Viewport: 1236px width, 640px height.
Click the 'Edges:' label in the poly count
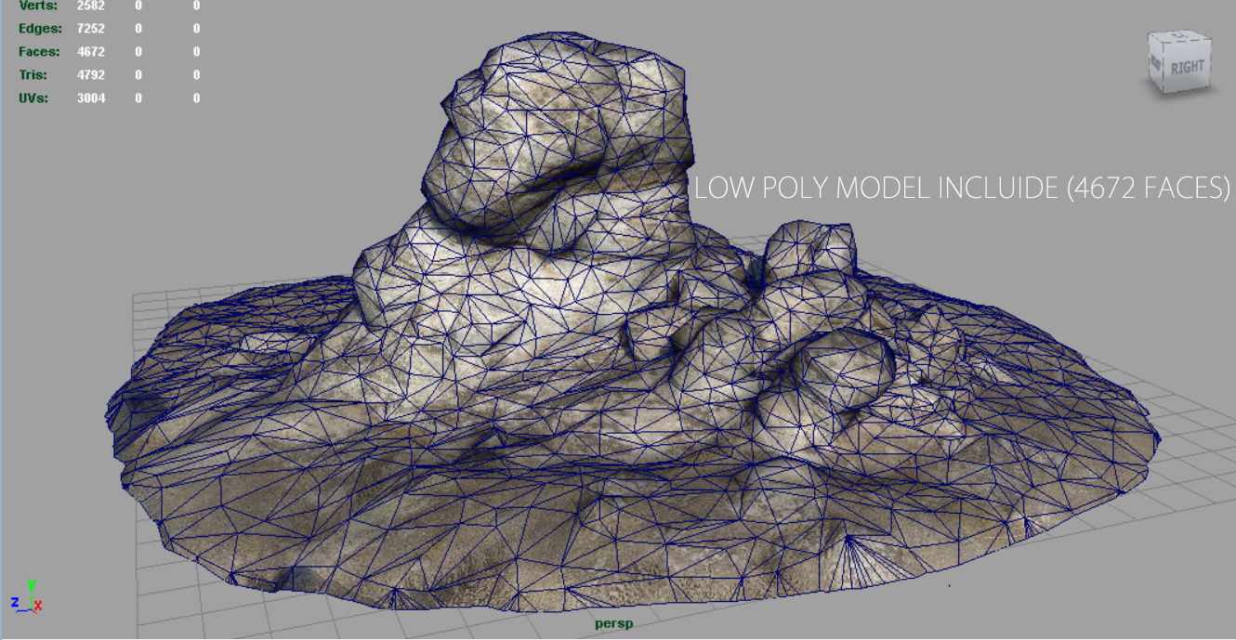click(40, 29)
